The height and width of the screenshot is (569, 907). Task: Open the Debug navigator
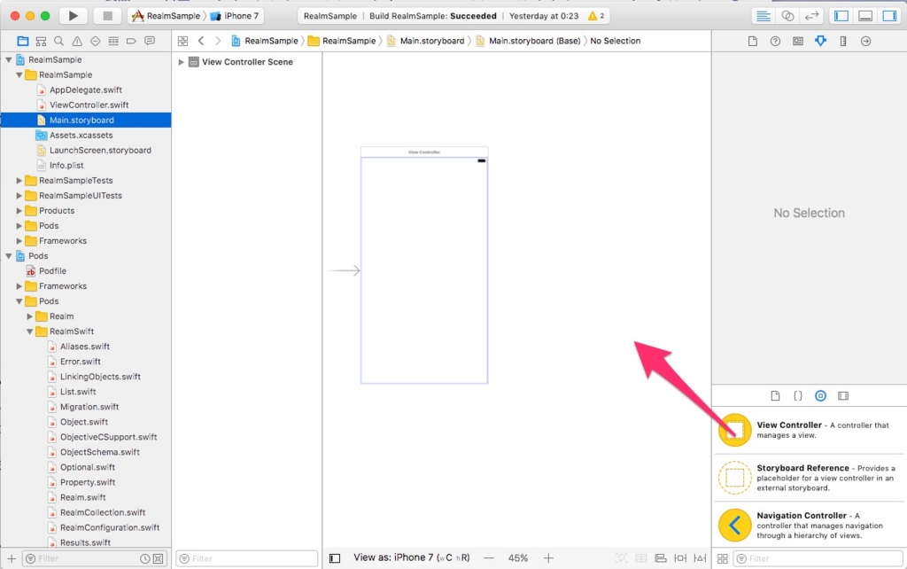tap(113, 41)
